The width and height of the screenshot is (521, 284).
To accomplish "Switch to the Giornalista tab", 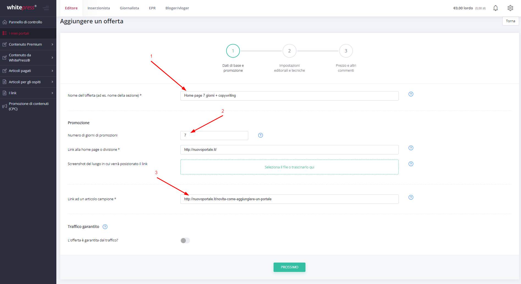I will [x=129, y=8].
